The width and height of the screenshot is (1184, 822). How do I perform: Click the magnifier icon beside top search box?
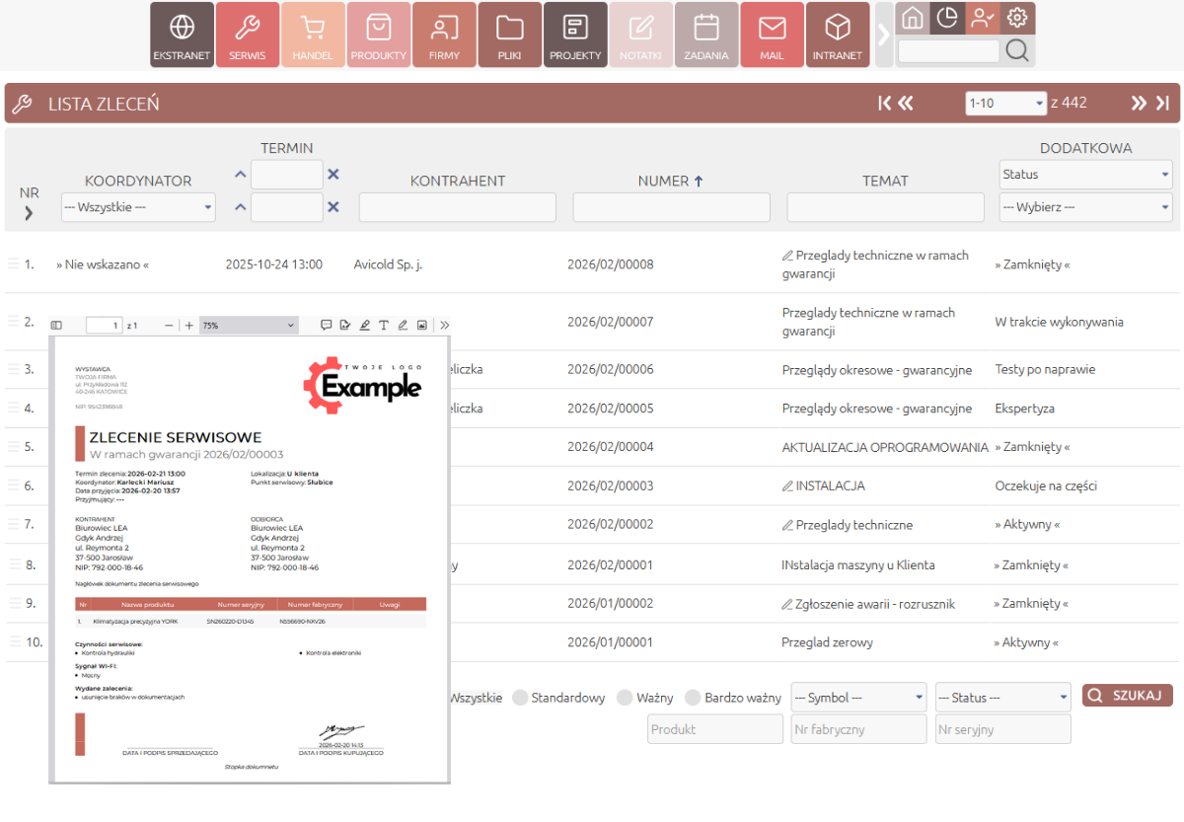click(x=1016, y=50)
